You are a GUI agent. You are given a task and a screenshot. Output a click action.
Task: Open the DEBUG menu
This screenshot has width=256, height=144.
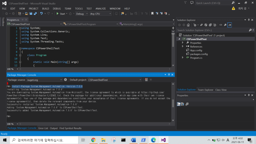57,9
